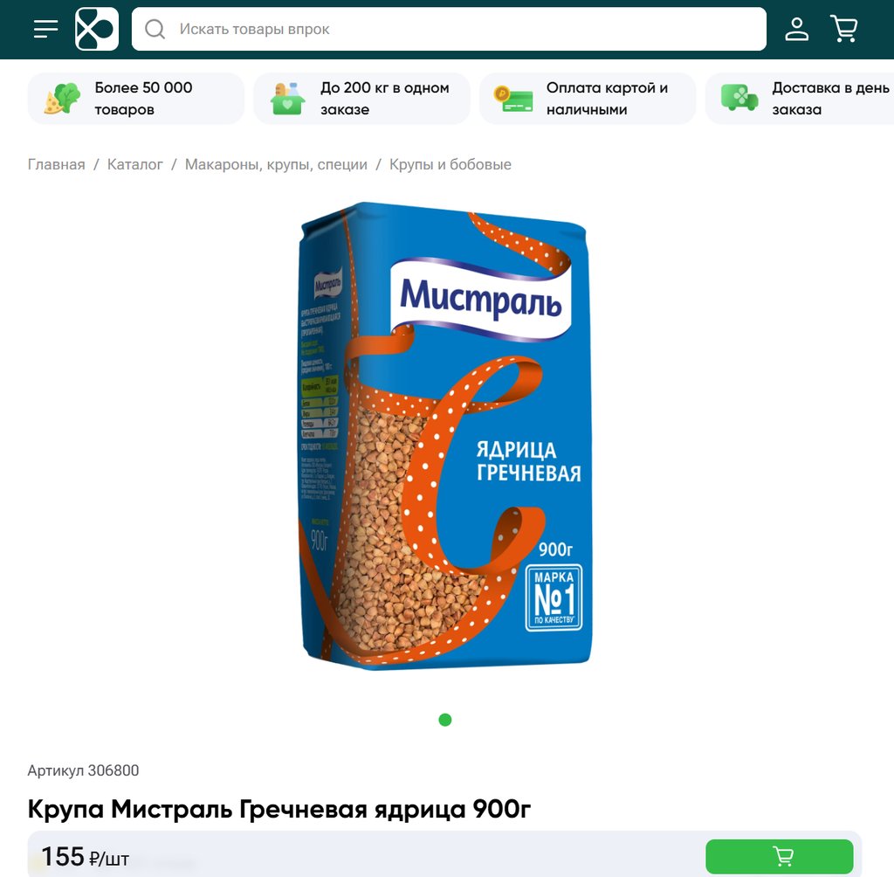Click the 'Оплата картой и наличными' banner
The width and height of the screenshot is (894, 877).
click(588, 98)
